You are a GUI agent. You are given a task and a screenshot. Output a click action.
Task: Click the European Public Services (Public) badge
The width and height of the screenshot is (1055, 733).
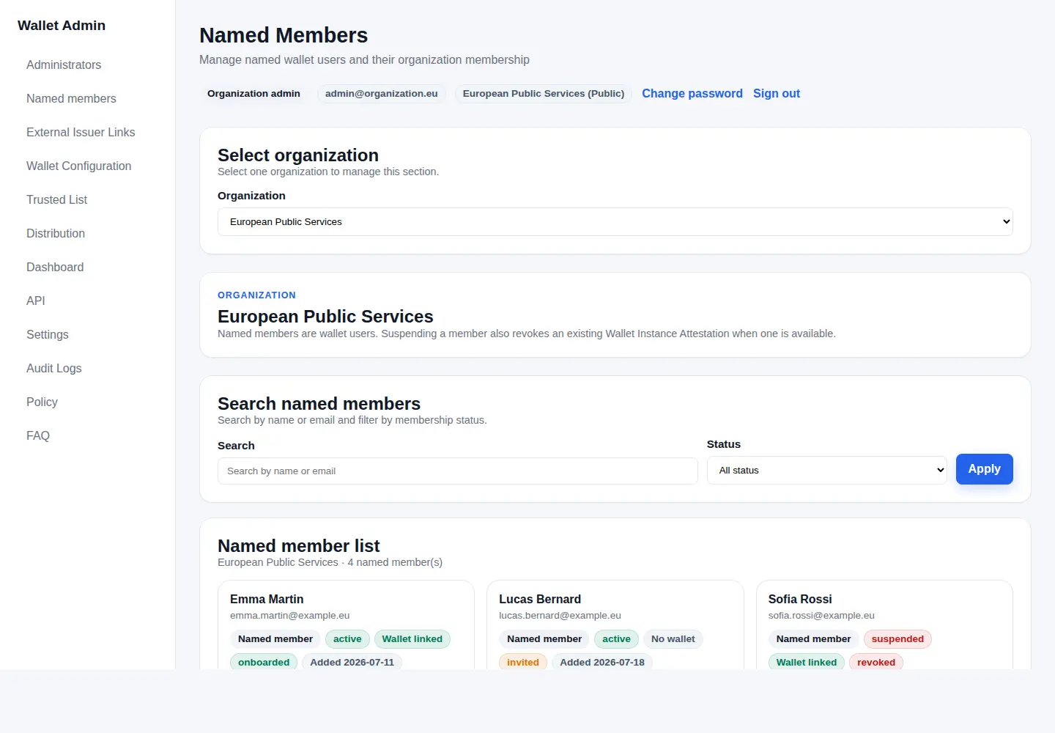tap(544, 94)
